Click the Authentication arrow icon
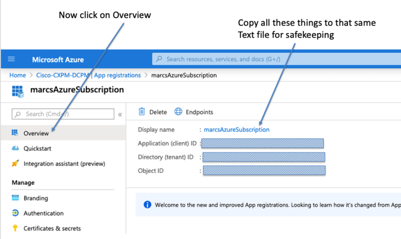401x239 pixels. pyautogui.click(x=15, y=213)
